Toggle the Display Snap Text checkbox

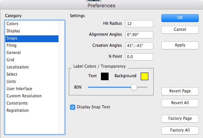tap(73, 107)
